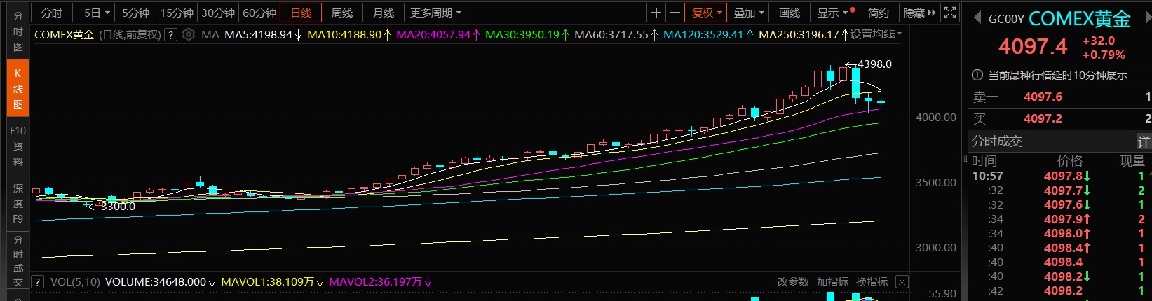Switch to 60分钟 period
This screenshot has height=301, width=1152.
pyautogui.click(x=259, y=13)
